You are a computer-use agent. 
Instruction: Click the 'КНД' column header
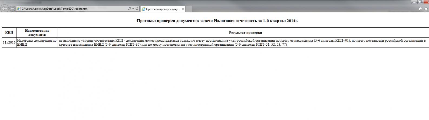click(x=9, y=32)
